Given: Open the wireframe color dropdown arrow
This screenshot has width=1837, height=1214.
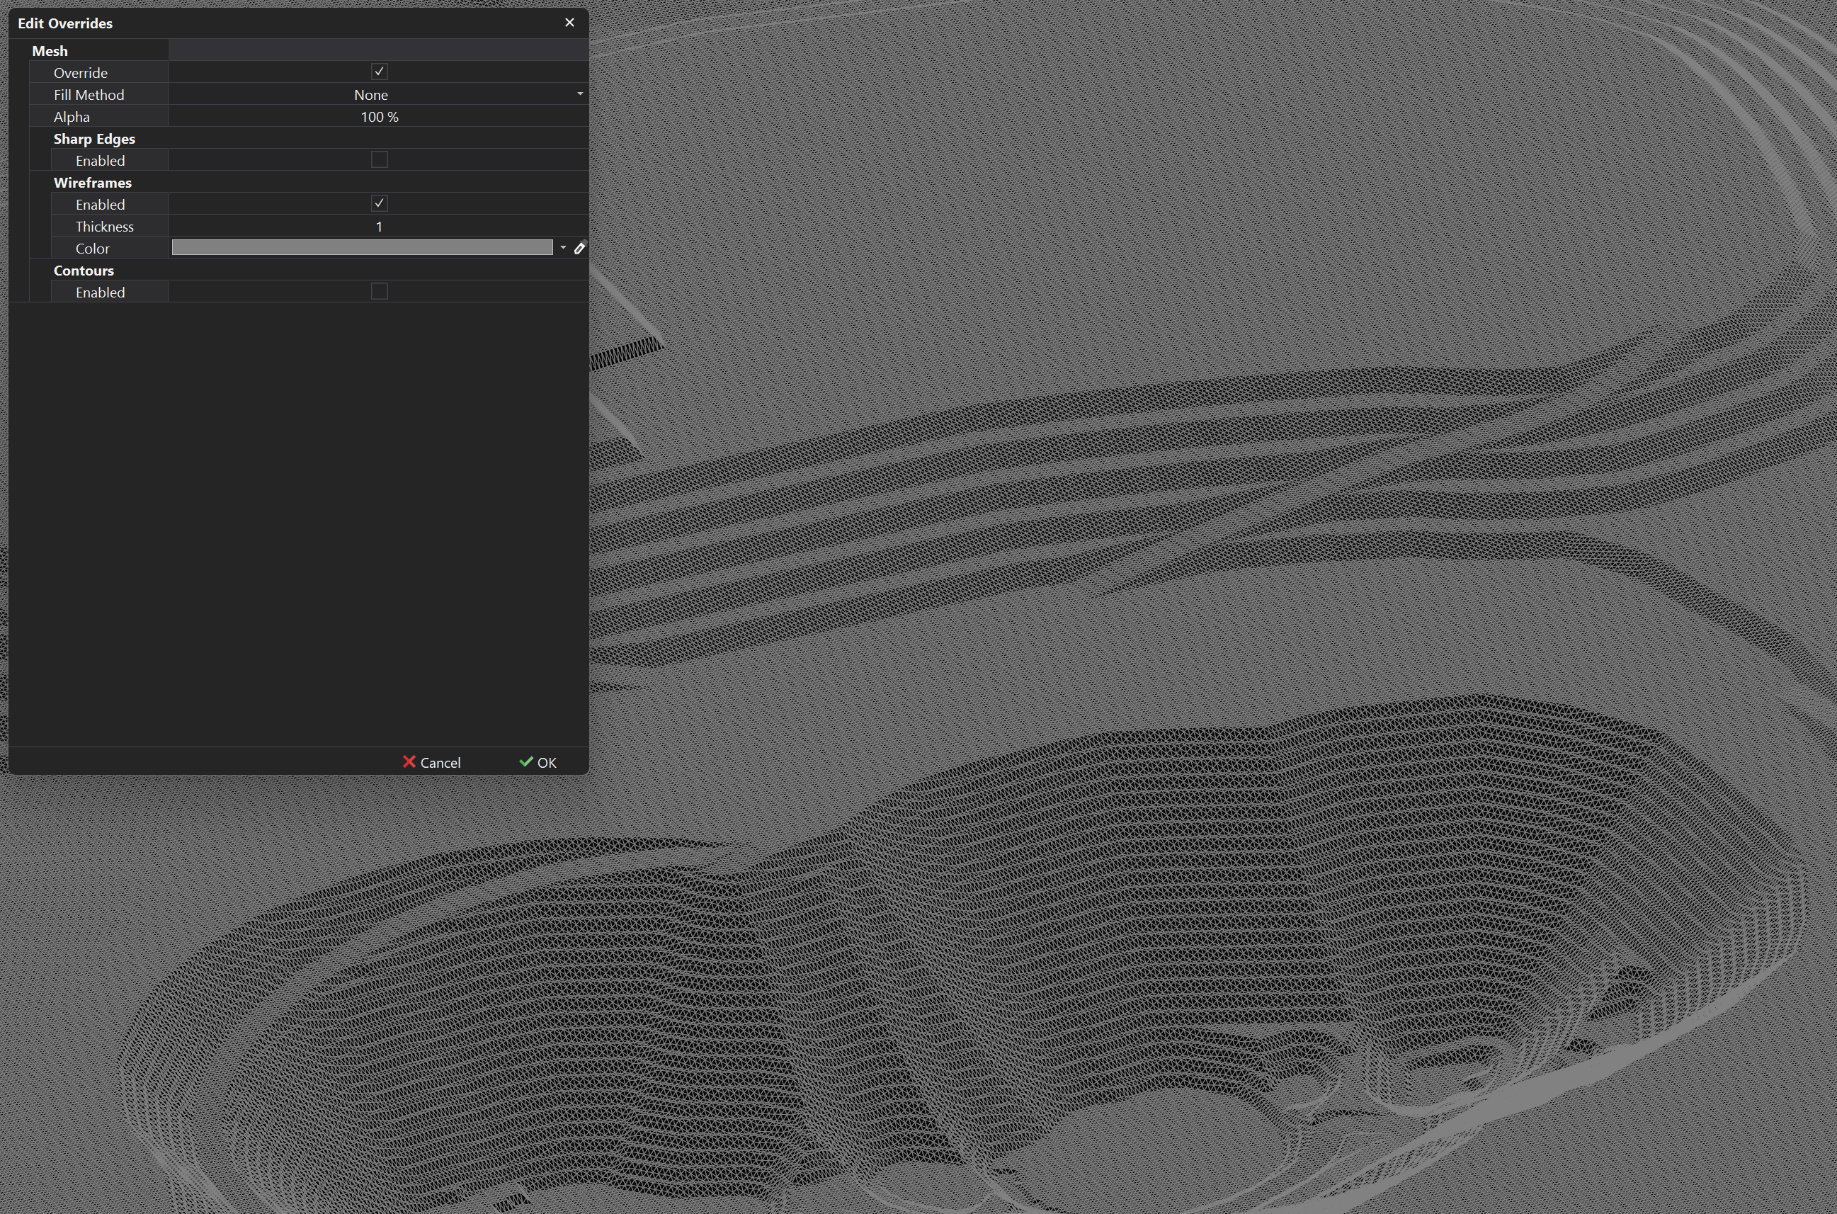Looking at the screenshot, I should [x=564, y=248].
